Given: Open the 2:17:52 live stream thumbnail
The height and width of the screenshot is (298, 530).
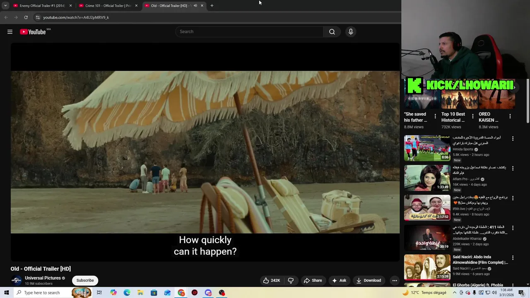Looking at the screenshot, I should (x=427, y=208).
